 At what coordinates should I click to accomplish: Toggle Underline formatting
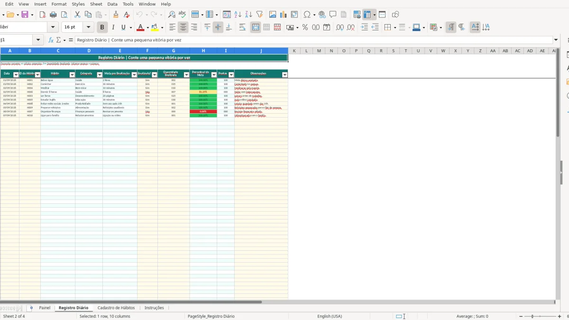point(124,27)
